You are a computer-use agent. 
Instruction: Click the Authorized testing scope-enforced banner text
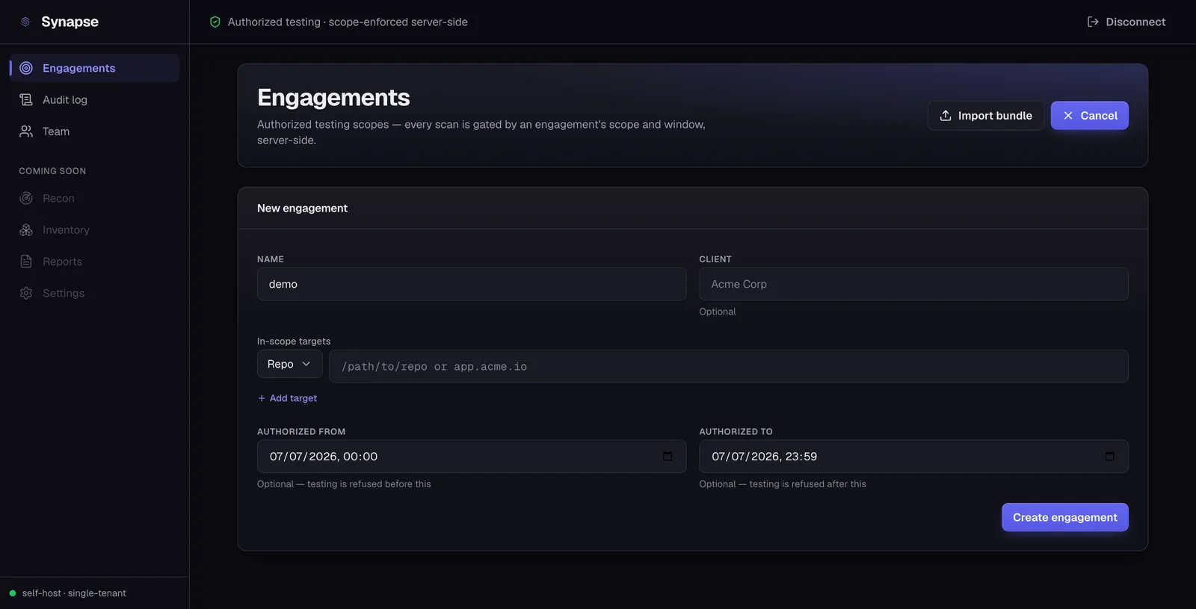click(348, 22)
